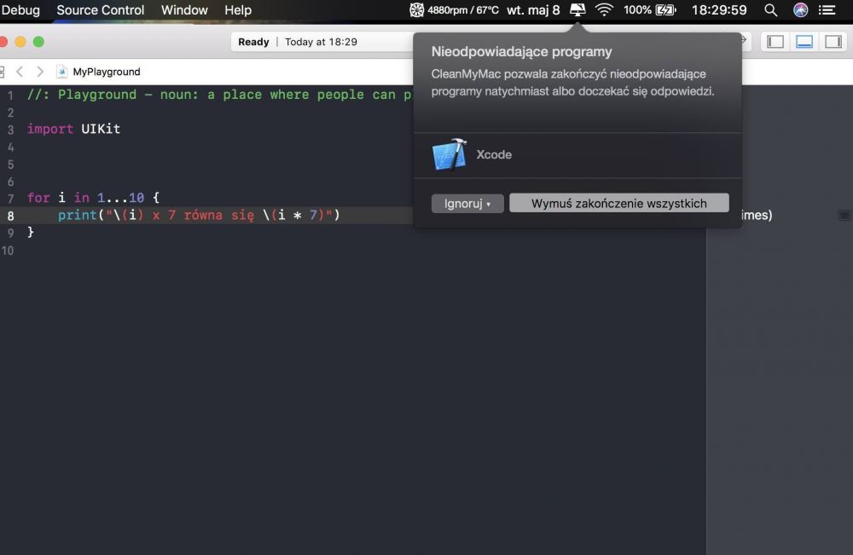Click the Playground comment on line 1

coord(219,95)
